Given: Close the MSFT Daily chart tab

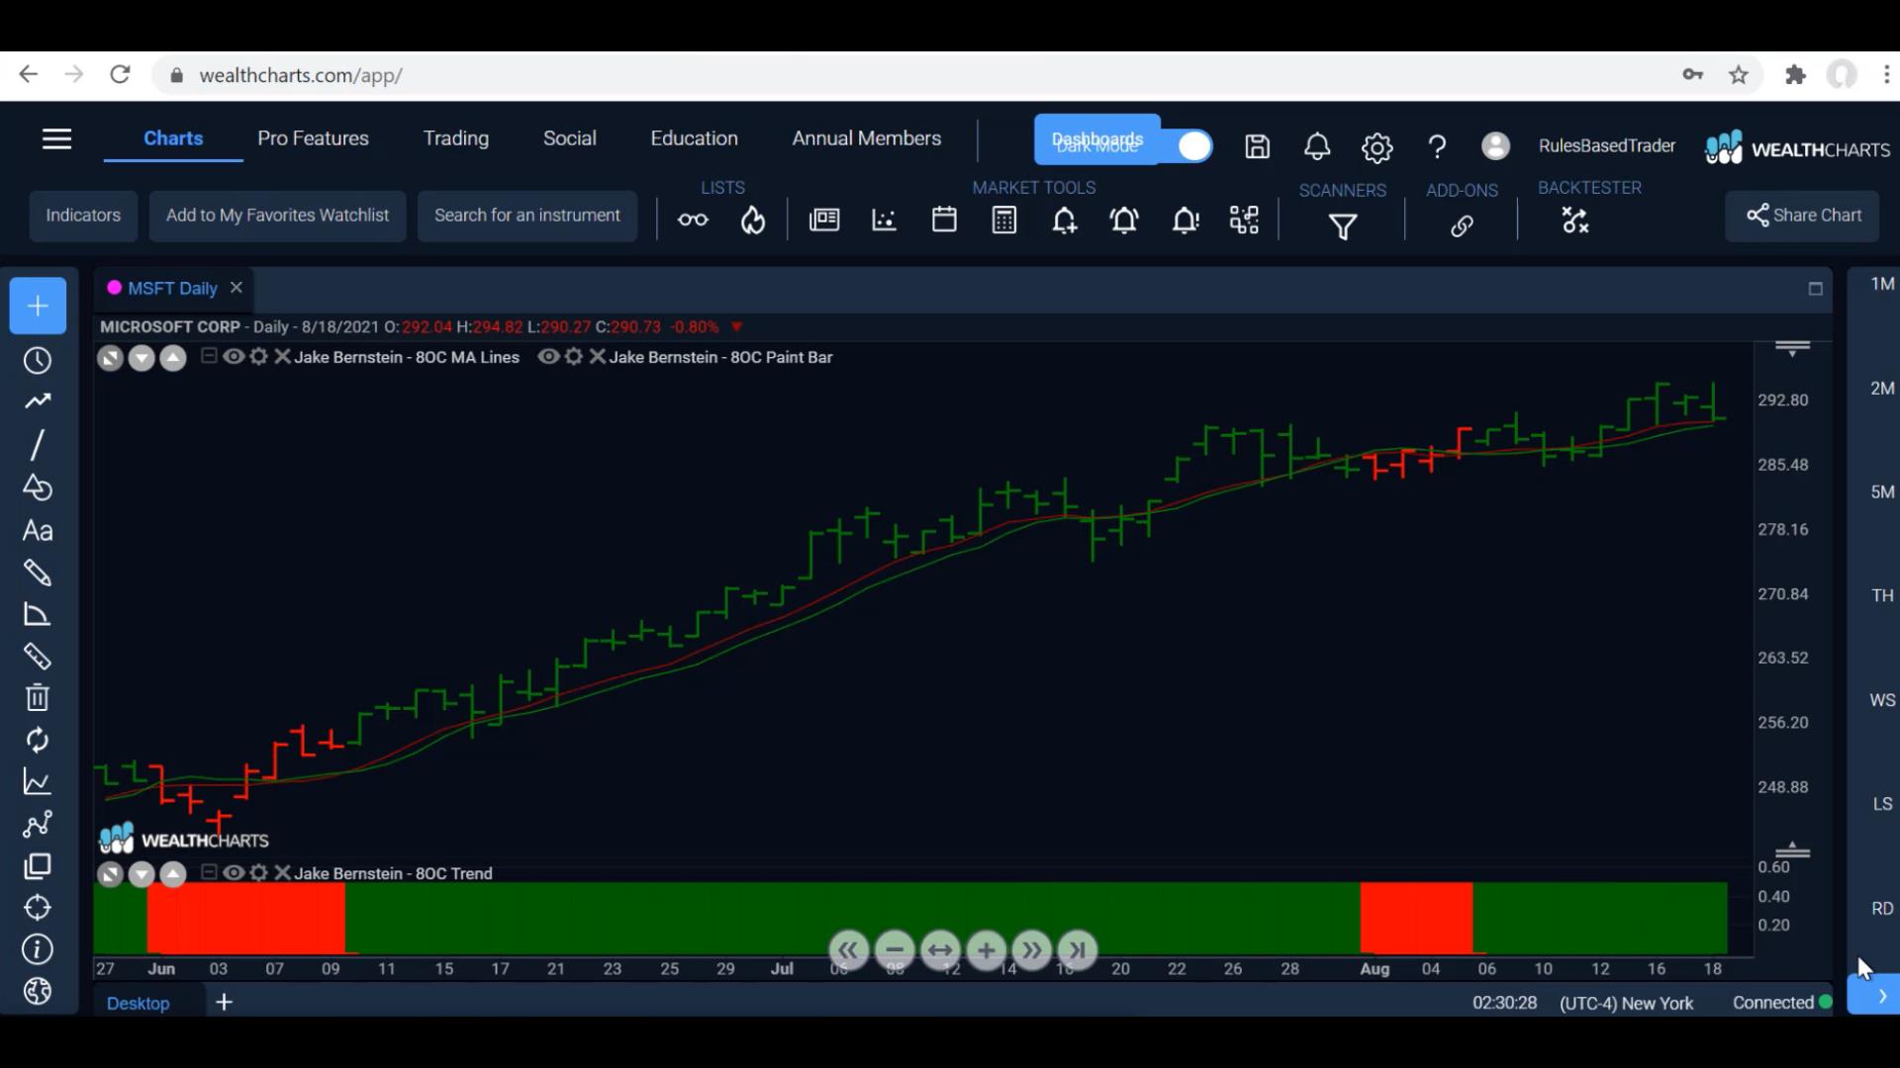Looking at the screenshot, I should point(236,288).
